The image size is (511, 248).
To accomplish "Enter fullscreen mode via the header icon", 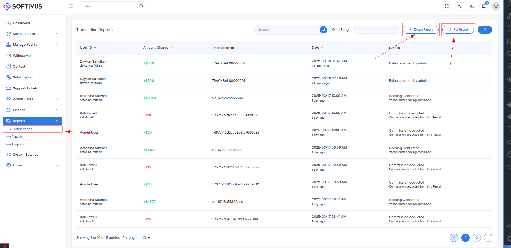I will click(x=447, y=6).
